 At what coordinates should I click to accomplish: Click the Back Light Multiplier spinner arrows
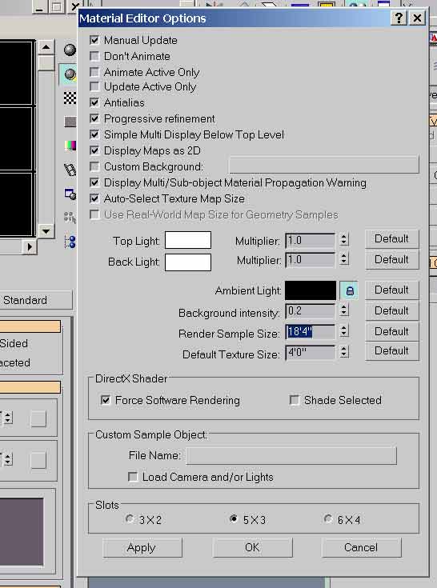(x=344, y=259)
